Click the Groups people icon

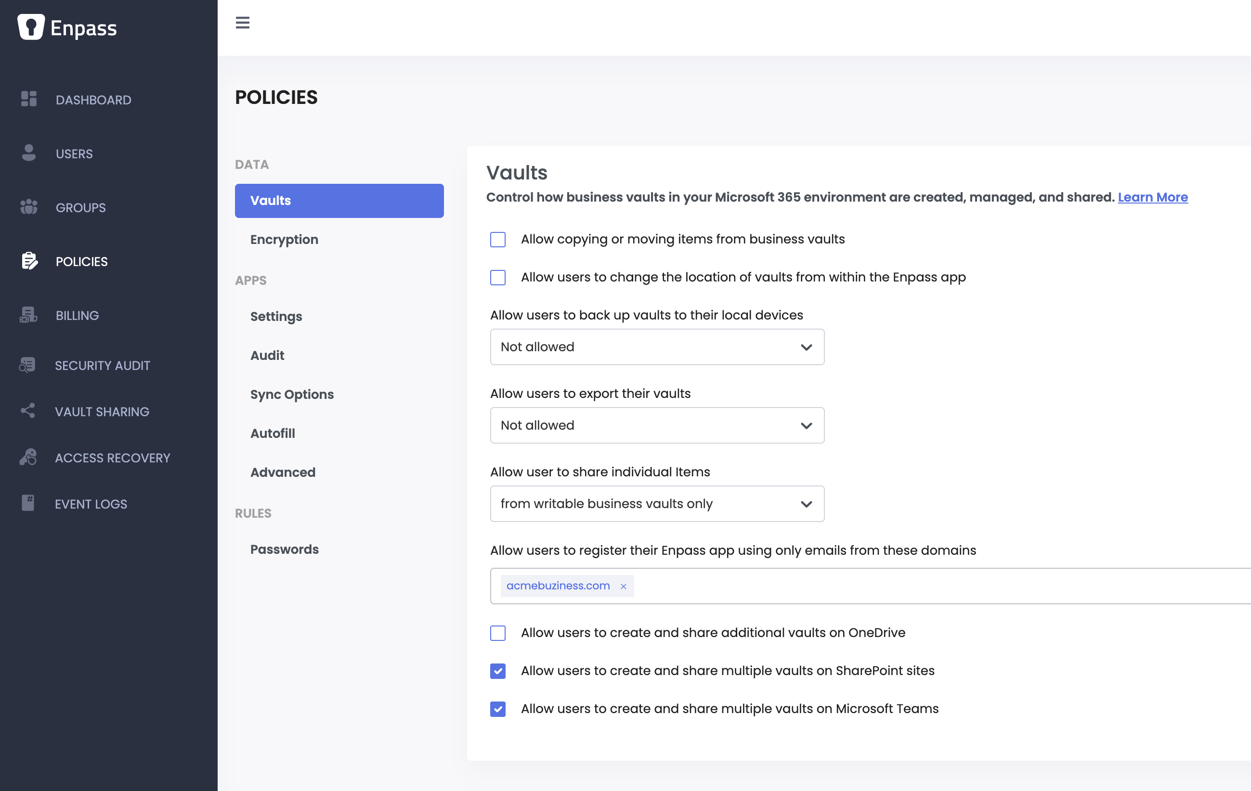(x=29, y=207)
